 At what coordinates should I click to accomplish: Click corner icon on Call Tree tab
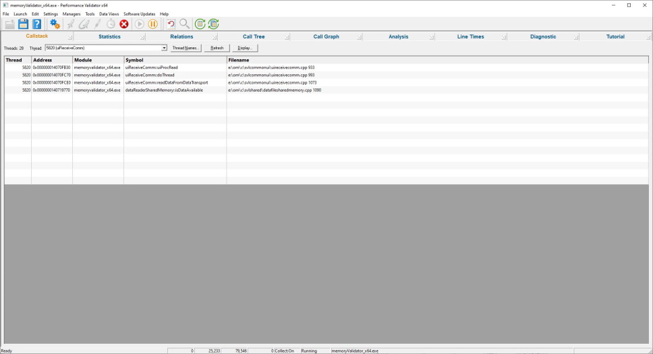coord(287,38)
